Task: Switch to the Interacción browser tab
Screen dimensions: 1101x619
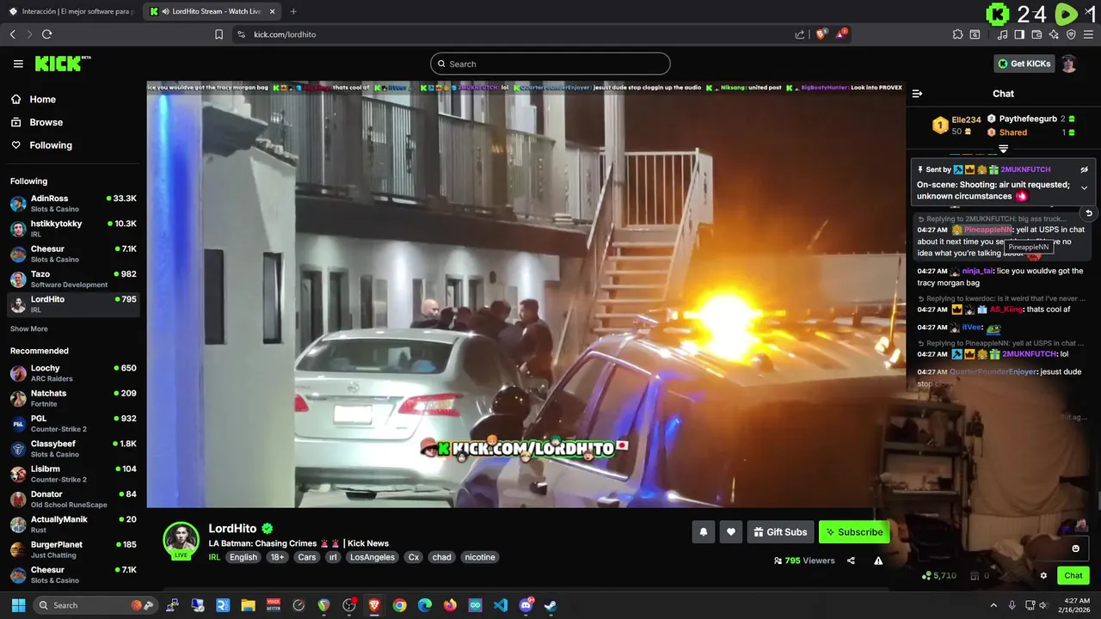Action: 71,11
